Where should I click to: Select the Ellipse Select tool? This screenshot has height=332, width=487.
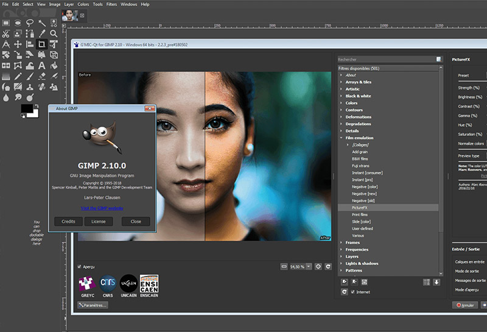[18, 23]
